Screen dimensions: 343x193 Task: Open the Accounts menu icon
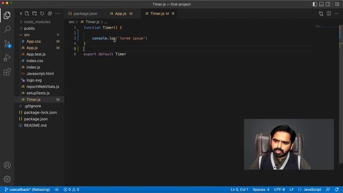(x=7, y=165)
